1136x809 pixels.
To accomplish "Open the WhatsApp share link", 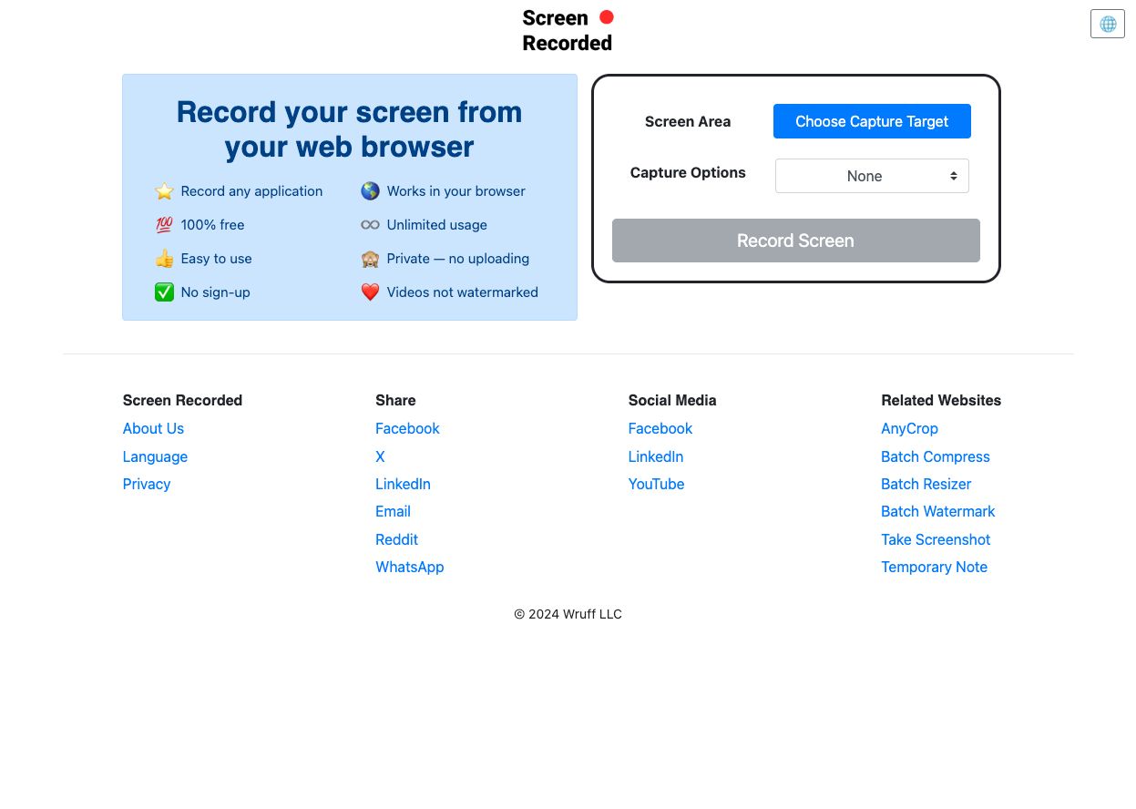I will [x=409, y=567].
